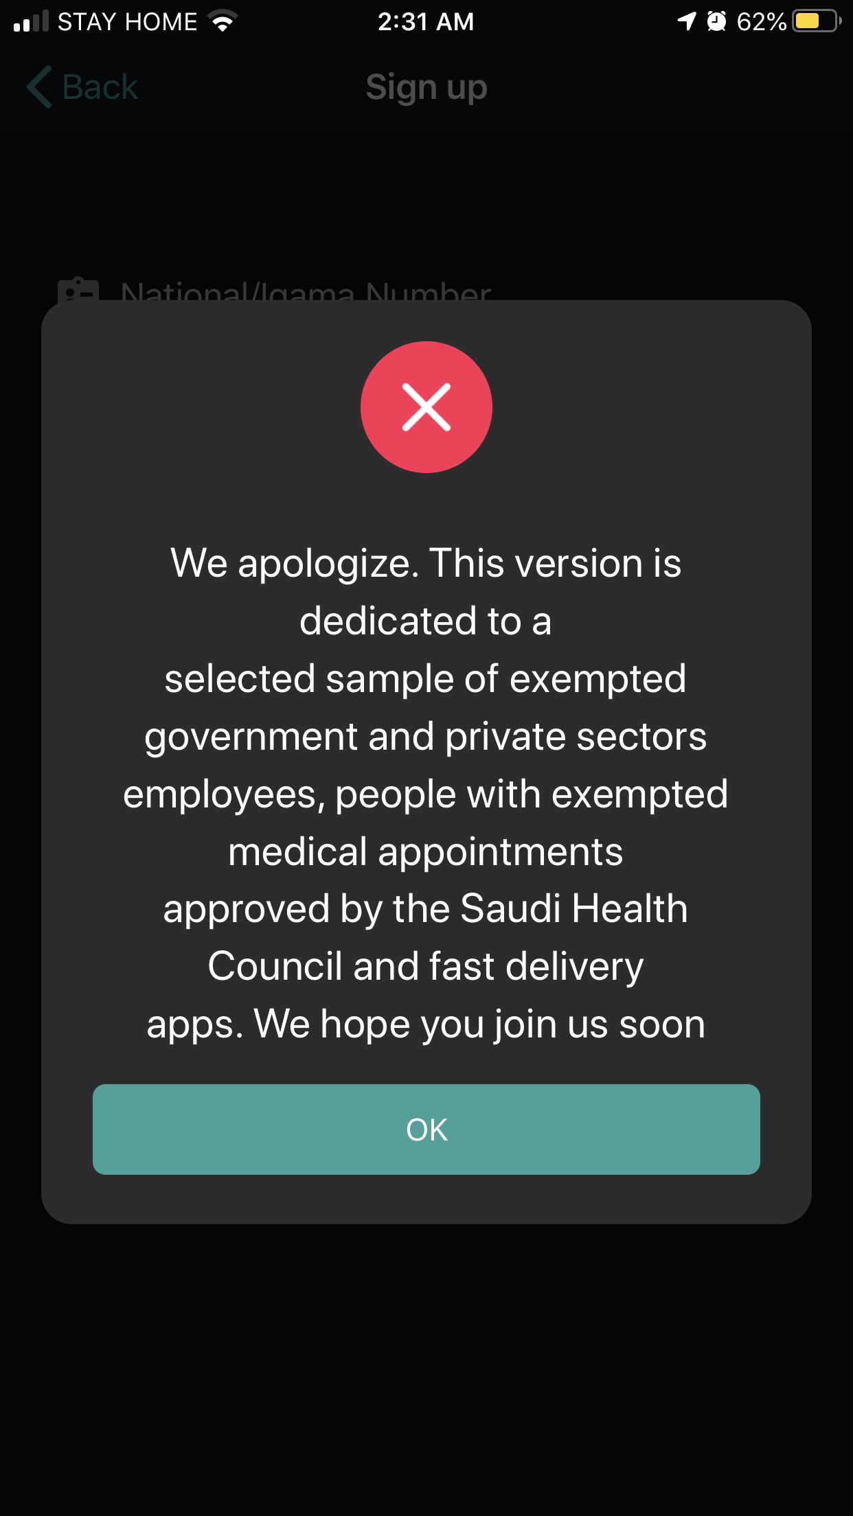Click the alarm clock status icon
The image size is (853, 1516).
coord(716,21)
